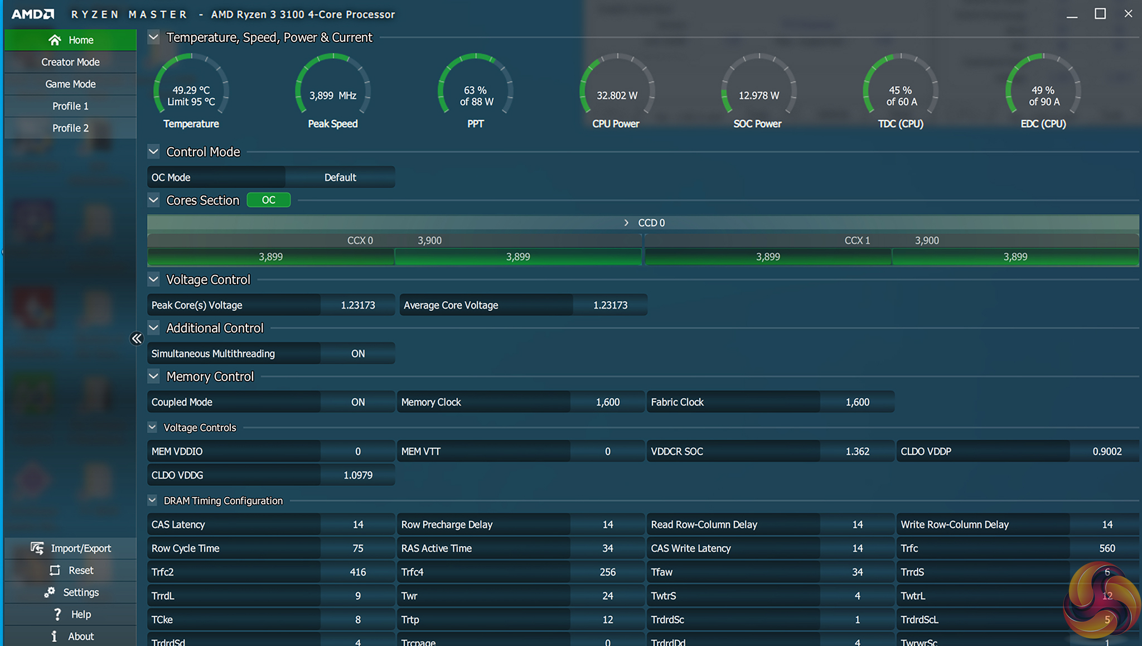This screenshot has width=1142, height=646.
Task: Collapse sidebar with double-chevron arrow
Action: tap(137, 339)
